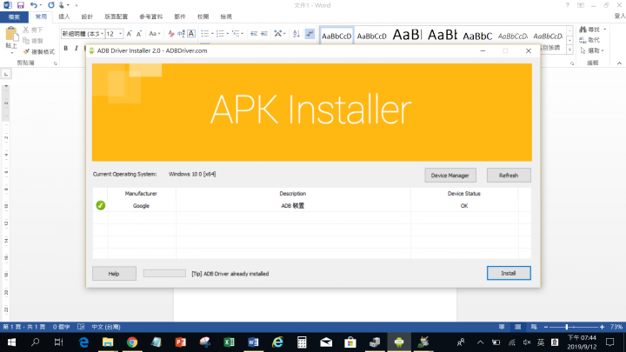This screenshot has width=626, height=352.
Task: Click the Device Status column header
Action: click(464, 194)
